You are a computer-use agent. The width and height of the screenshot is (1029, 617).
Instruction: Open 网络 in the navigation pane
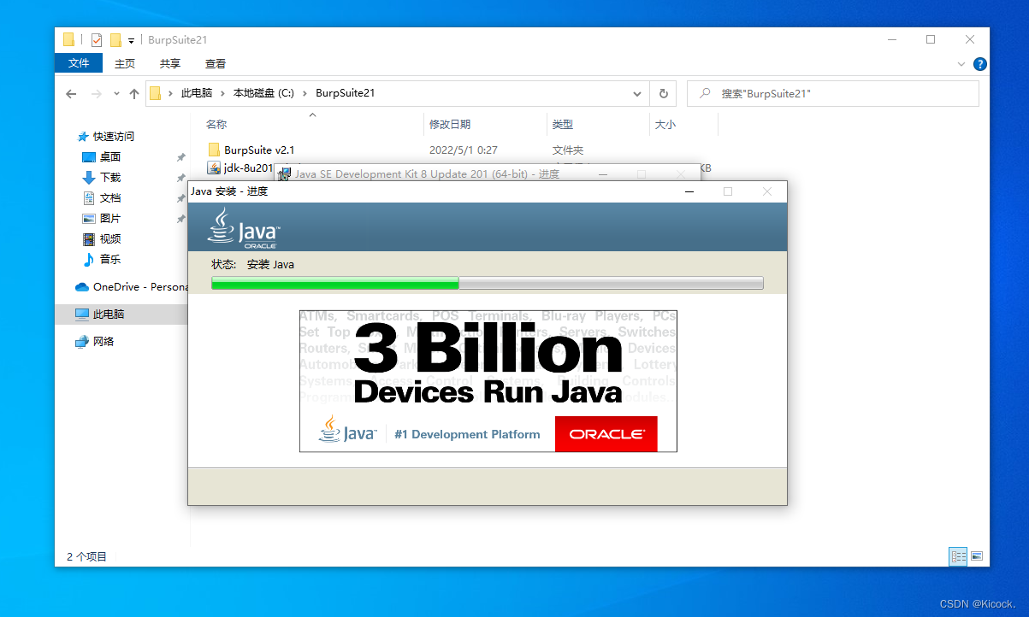(x=103, y=342)
